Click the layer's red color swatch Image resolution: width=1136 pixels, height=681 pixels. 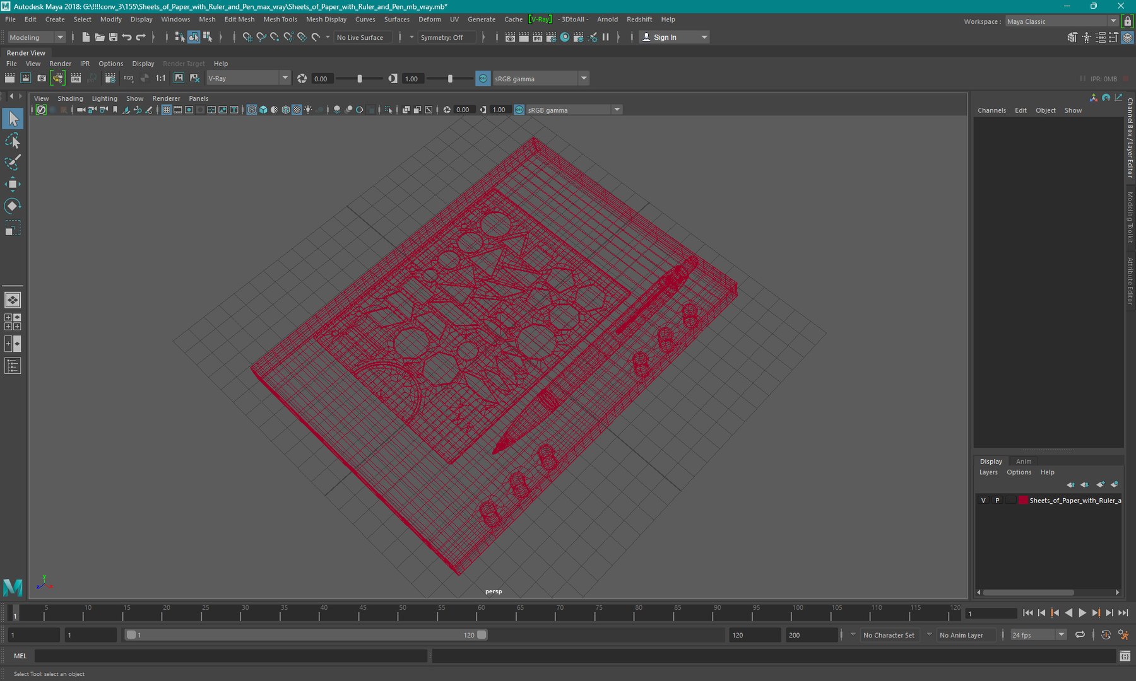1023,500
